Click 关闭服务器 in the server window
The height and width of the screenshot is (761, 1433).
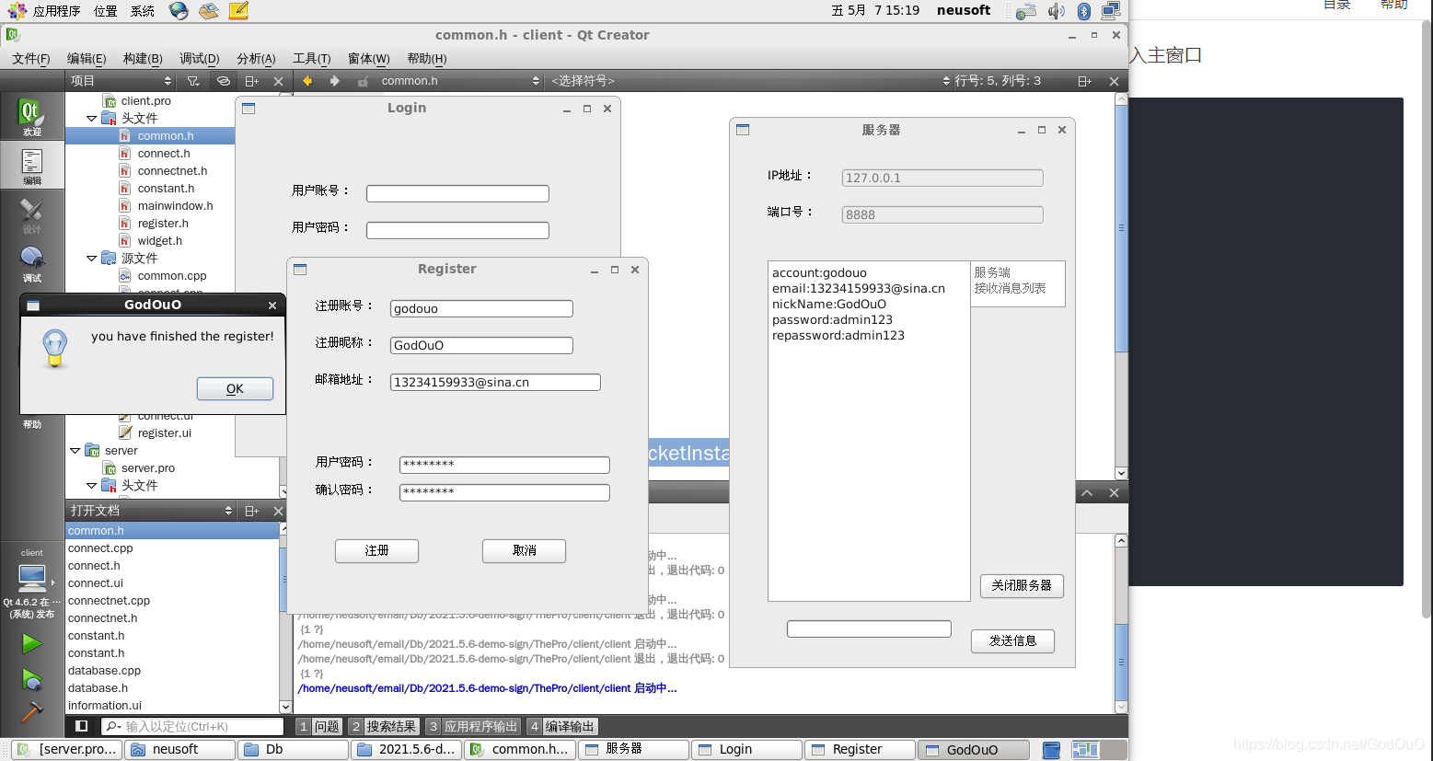click(x=1022, y=585)
